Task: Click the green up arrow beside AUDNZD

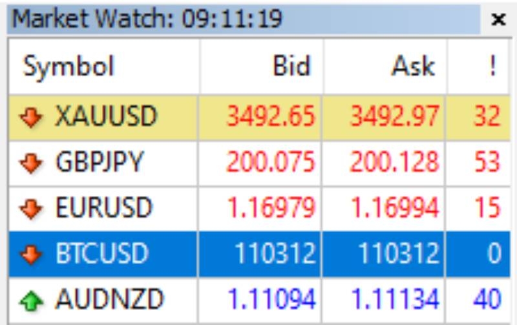Action: tap(31, 300)
